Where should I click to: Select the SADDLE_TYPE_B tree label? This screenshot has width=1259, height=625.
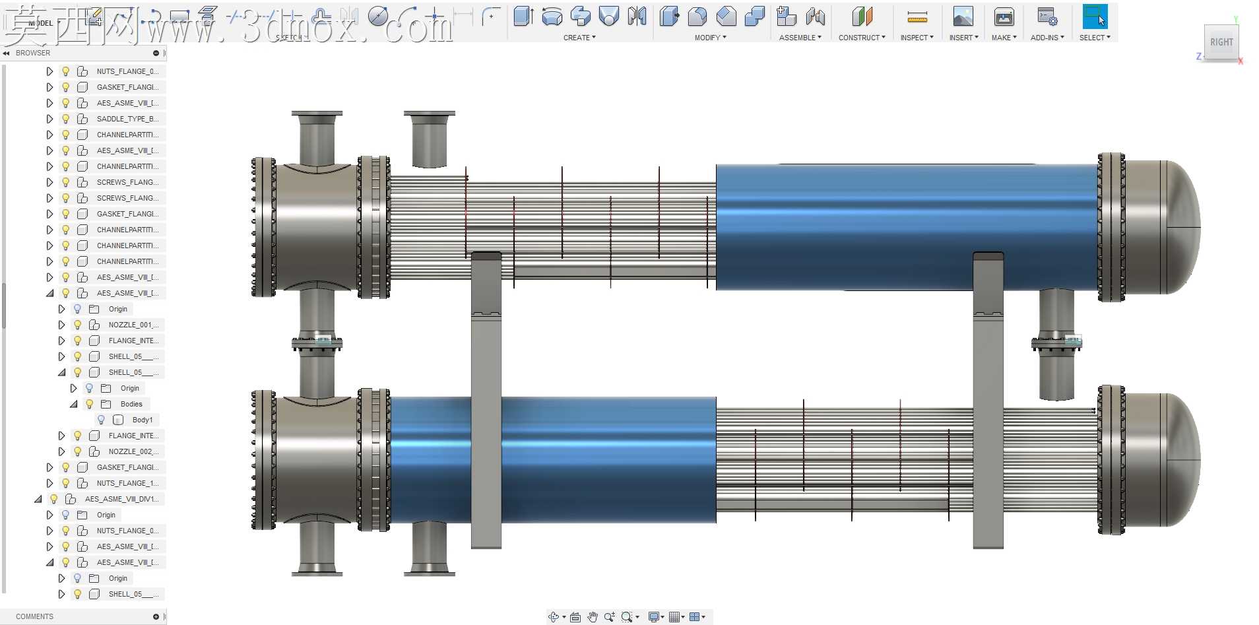click(127, 119)
